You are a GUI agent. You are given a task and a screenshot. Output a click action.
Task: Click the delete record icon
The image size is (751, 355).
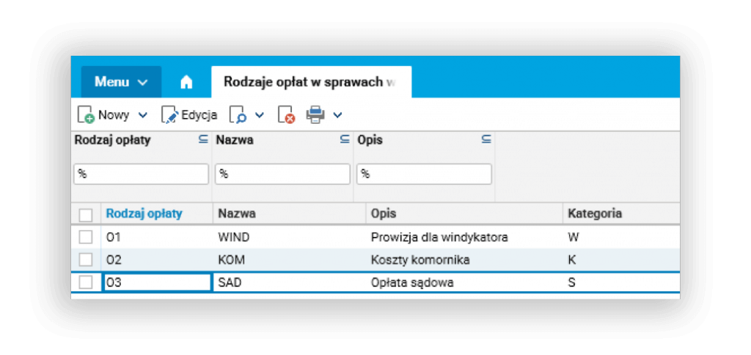pyautogui.click(x=285, y=115)
